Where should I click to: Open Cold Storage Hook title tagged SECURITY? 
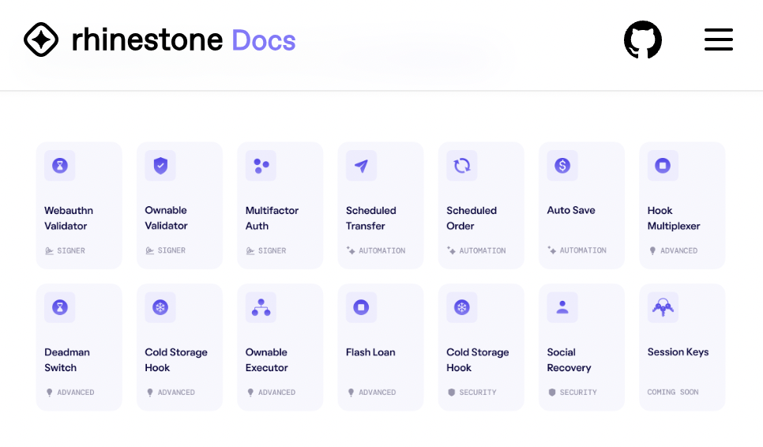[478, 360]
